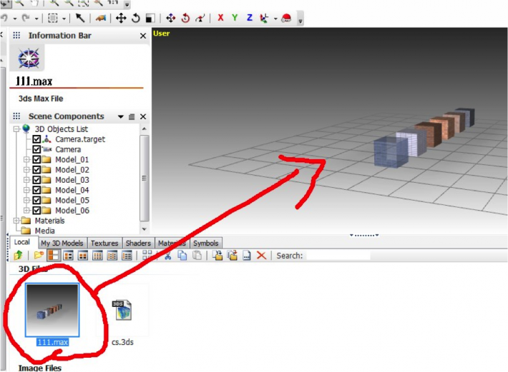Image resolution: width=508 pixels, height=372 pixels.
Task: Select the Media folder in tree
Action: tap(44, 231)
